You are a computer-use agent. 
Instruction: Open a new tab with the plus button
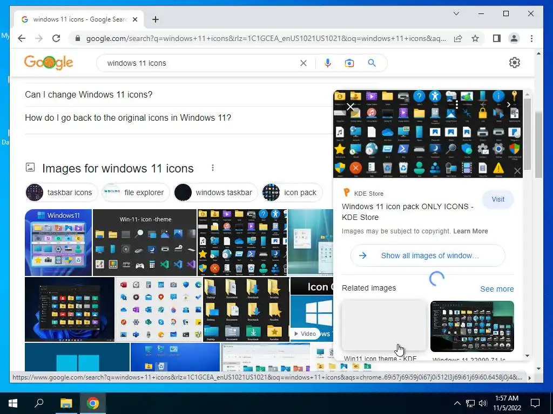[156, 19]
